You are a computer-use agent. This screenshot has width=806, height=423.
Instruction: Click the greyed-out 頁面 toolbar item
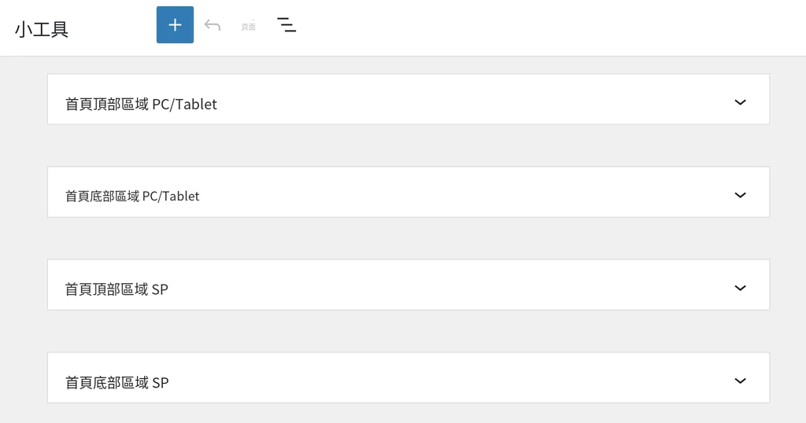(248, 26)
